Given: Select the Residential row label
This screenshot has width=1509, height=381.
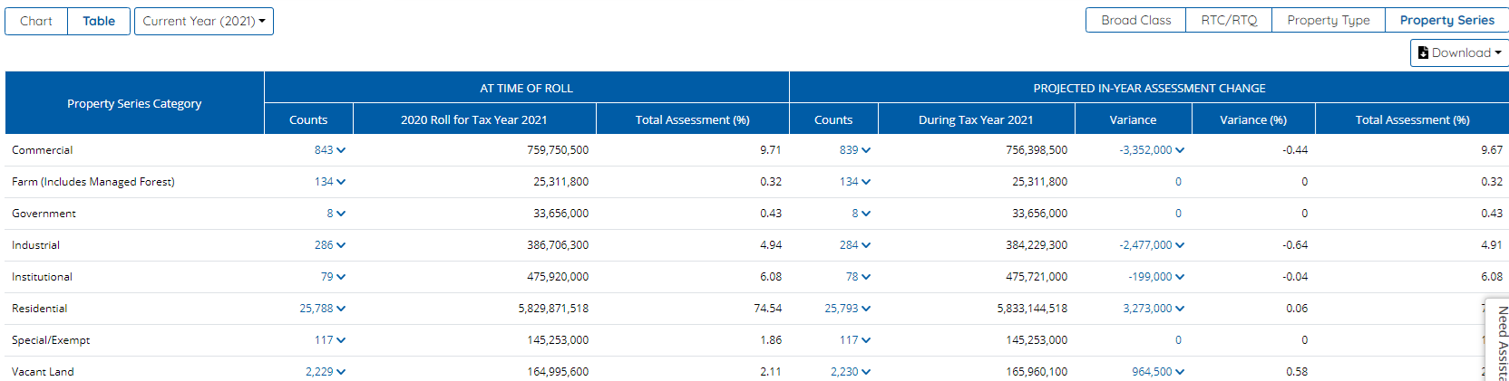Looking at the screenshot, I should (x=40, y=309).
